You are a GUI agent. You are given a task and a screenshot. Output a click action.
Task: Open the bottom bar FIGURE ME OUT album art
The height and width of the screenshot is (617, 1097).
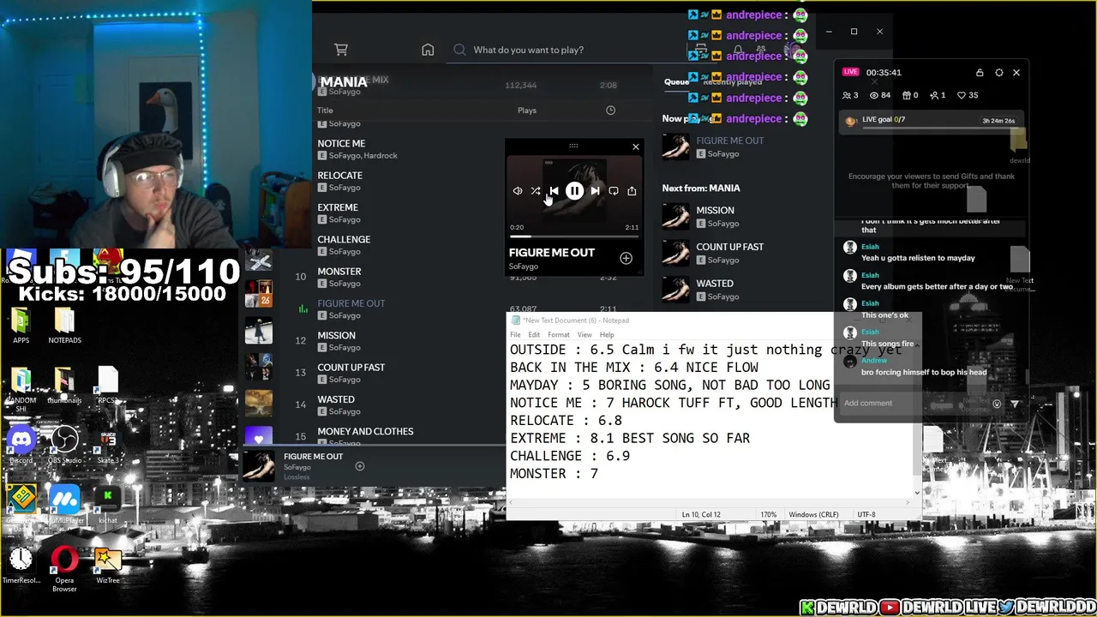pos(259,464)
